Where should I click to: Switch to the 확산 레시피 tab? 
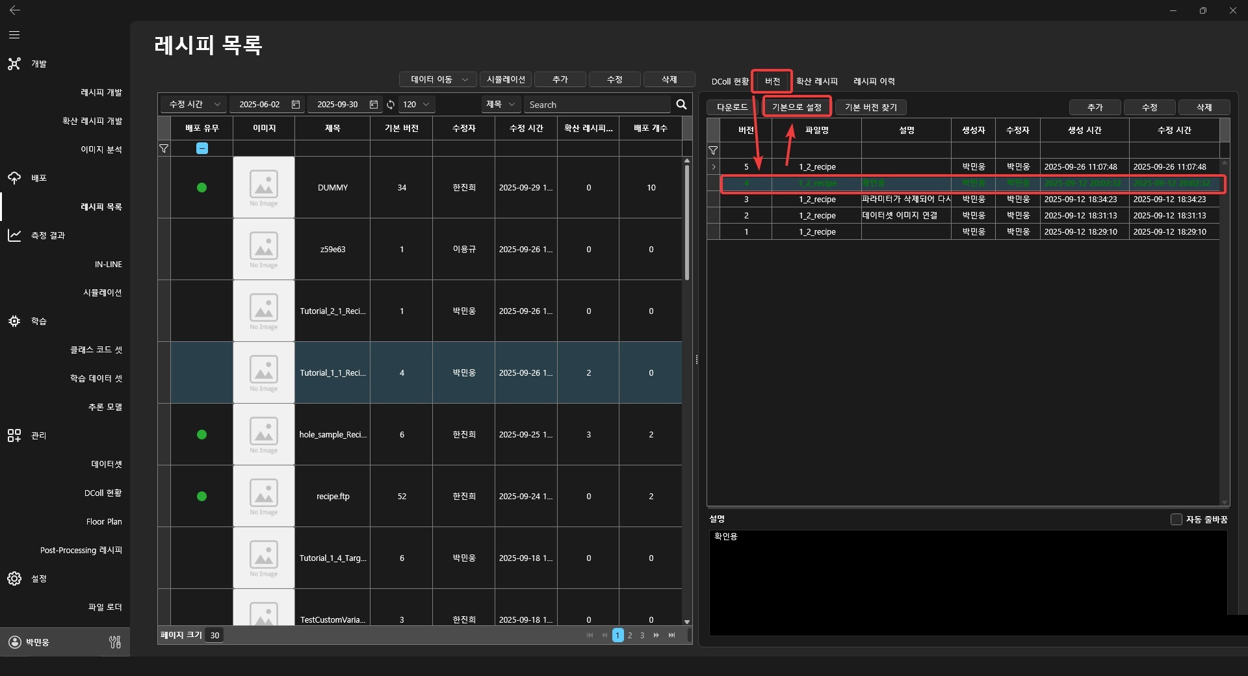(816, 81)
